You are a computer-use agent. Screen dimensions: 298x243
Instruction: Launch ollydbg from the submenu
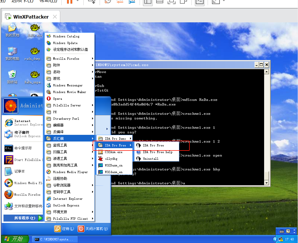pyautogui.click(x=114, y=159)
